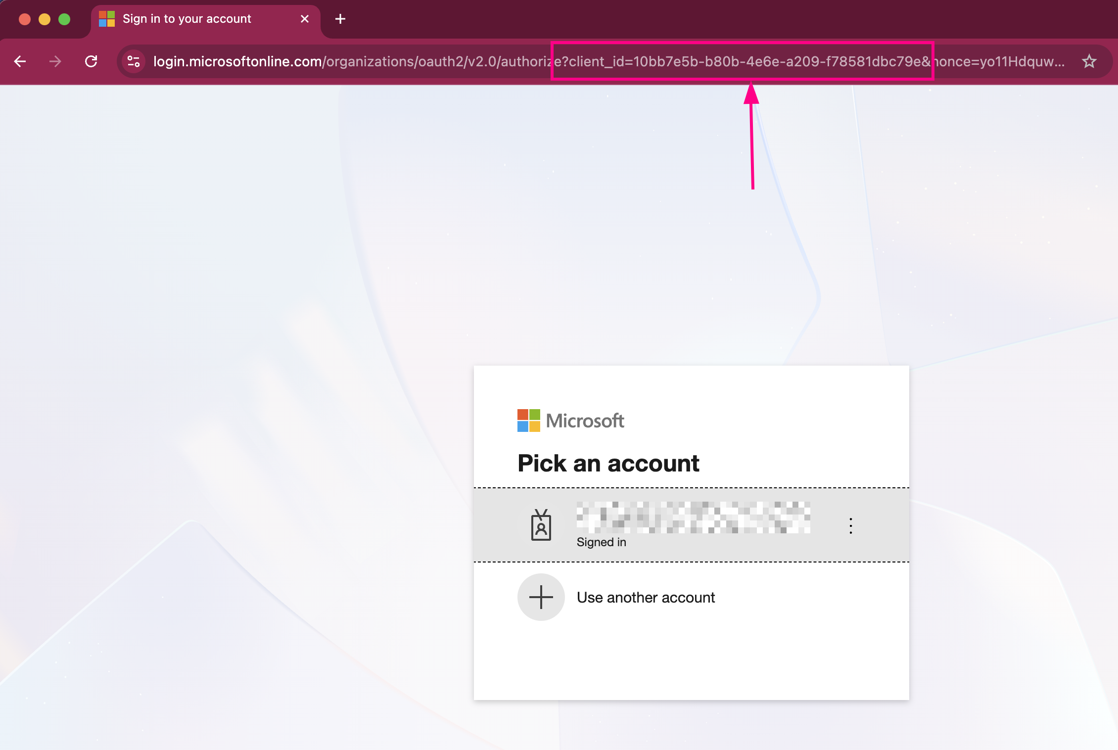Click the green fullscreen window button

64,19
